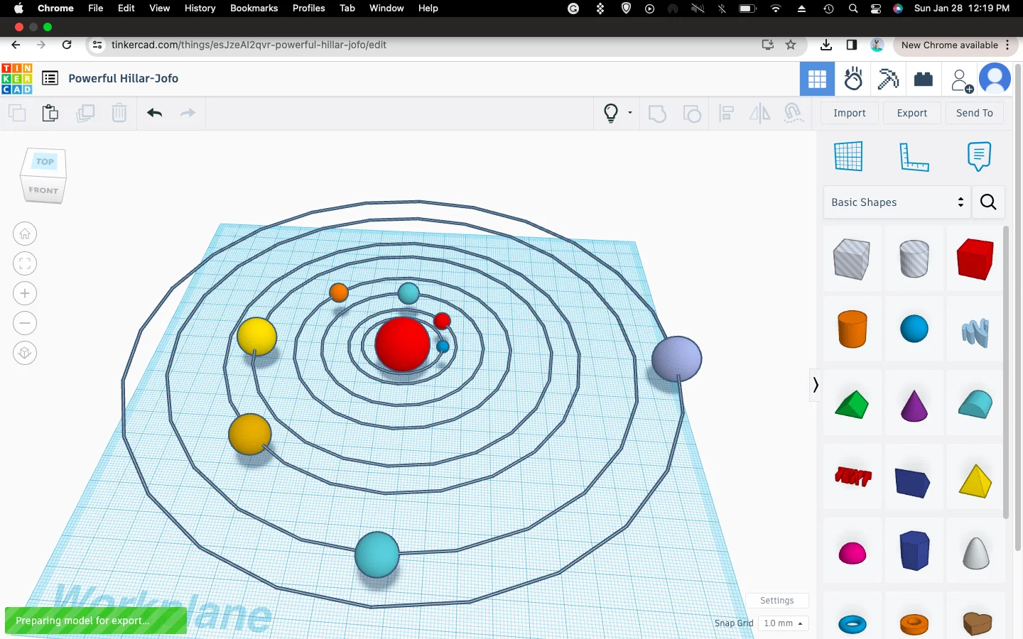The height and width of the screenshot is (639, 1023).
Task: Click the Fit all in view button
Action: coord(25,263)
